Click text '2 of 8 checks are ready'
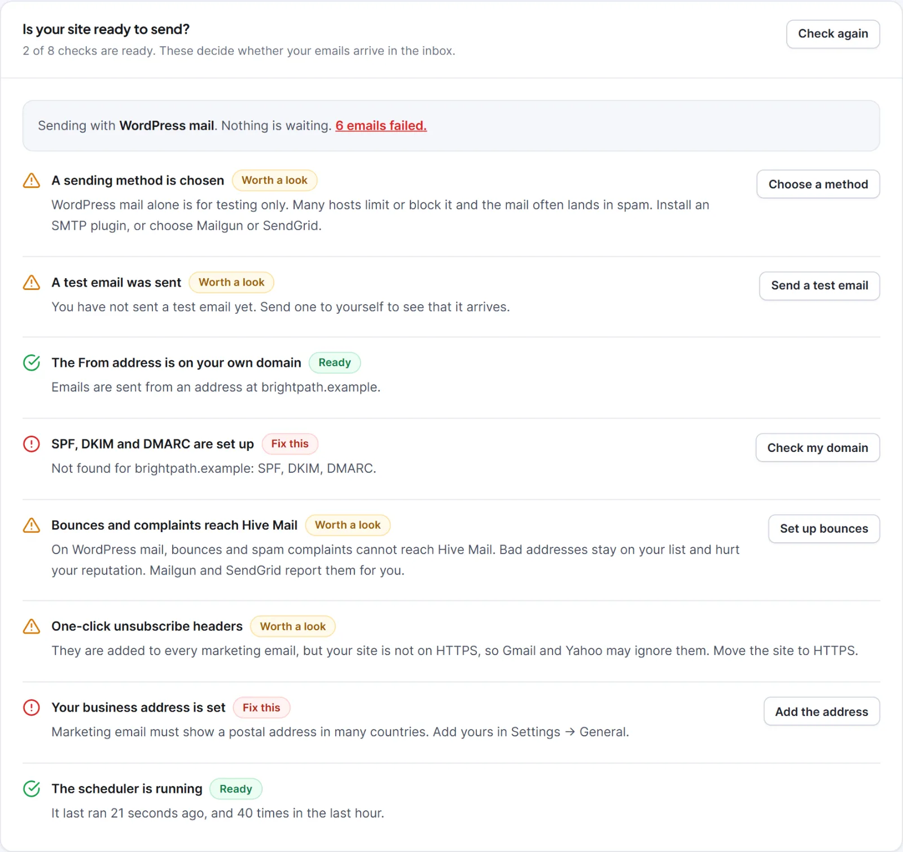Screen dimensions: 903x852 coord(87,51)
